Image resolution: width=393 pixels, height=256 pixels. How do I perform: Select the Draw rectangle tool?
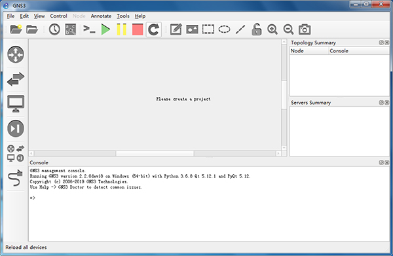pyautogui.click(x=208, y=29)
